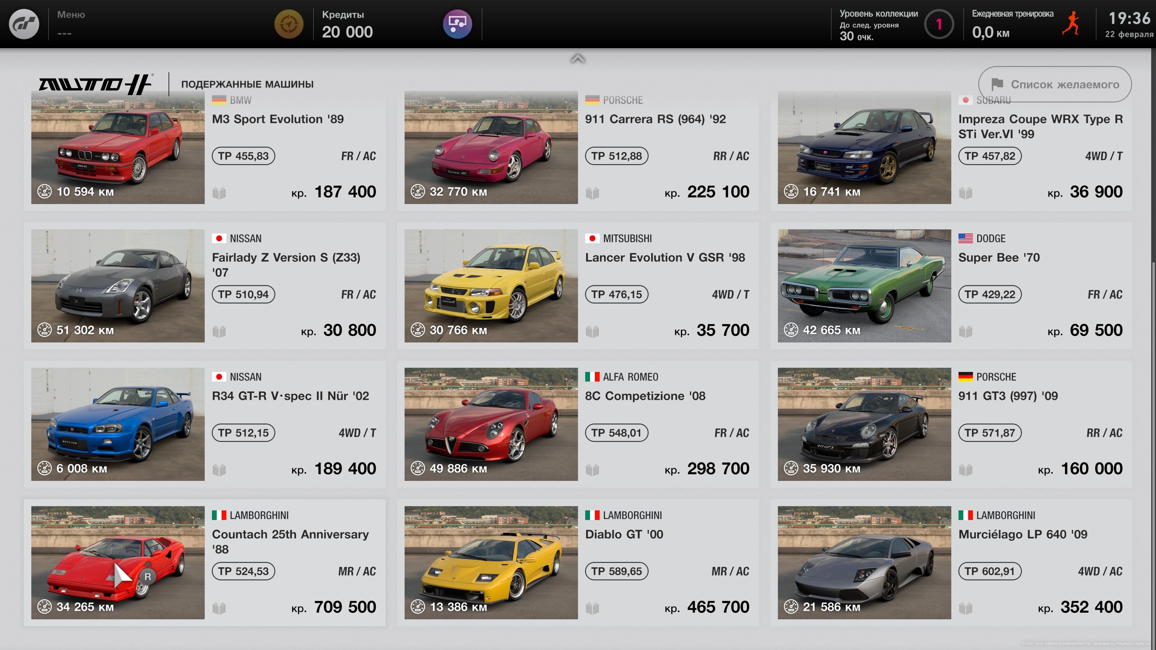
Task: Click the price кр. 298 700
Action: click(707, 469)
